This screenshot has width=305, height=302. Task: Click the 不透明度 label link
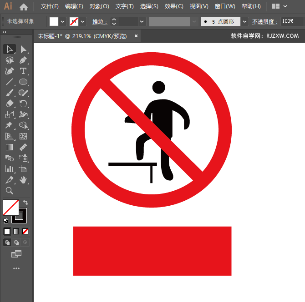click(x=265, y=21)
